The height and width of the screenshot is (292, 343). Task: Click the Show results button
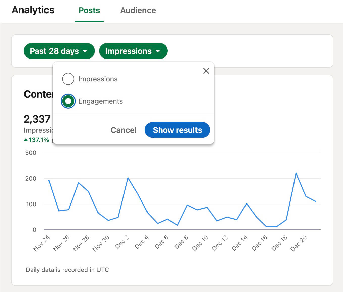(177, 130)
